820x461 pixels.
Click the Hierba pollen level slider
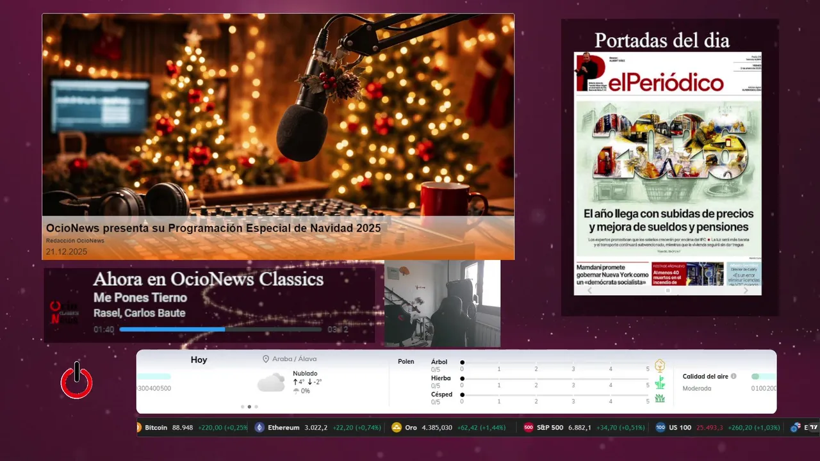pyautogui.click(x=555, y=378)
